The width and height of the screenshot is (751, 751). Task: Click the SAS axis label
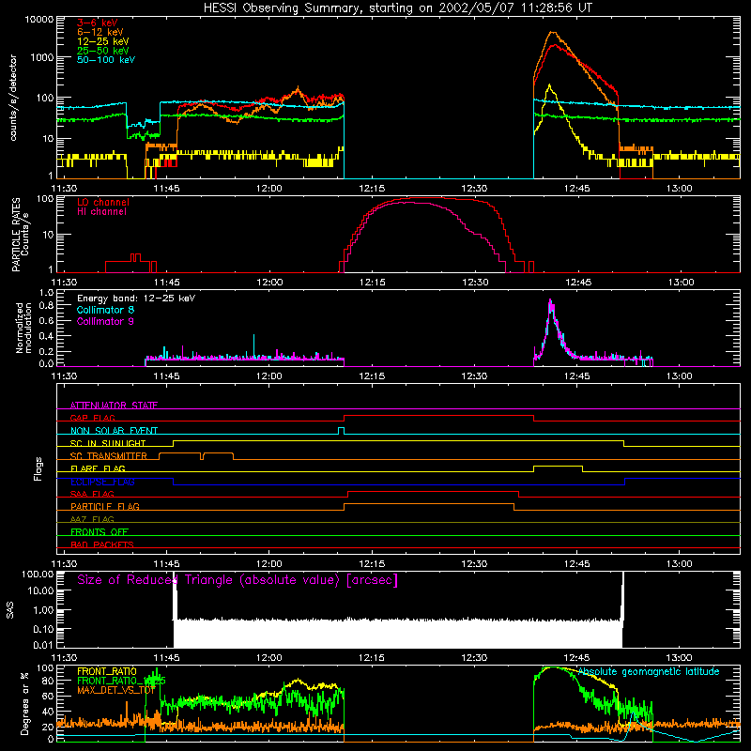click(9, 609)
